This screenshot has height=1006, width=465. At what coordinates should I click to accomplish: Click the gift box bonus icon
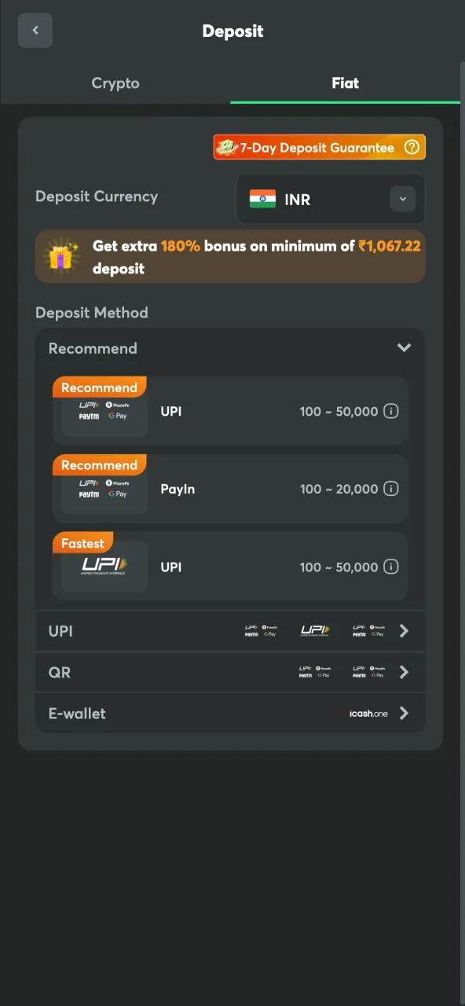(61, 256)
